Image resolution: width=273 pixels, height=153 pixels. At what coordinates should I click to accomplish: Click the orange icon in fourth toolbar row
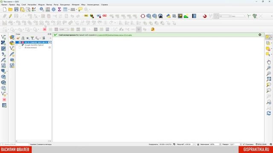pyautogui.click(x=153, y=29)
